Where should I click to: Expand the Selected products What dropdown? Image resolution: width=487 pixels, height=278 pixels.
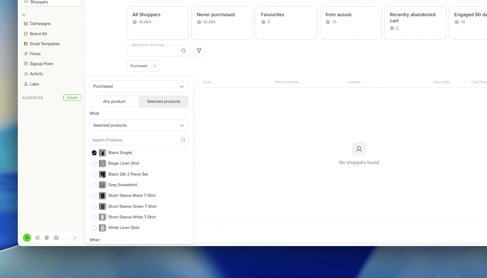pos(139,125)
